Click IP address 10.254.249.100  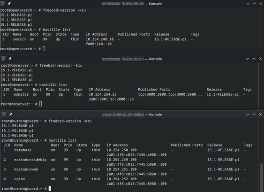(x=121, y=160)
